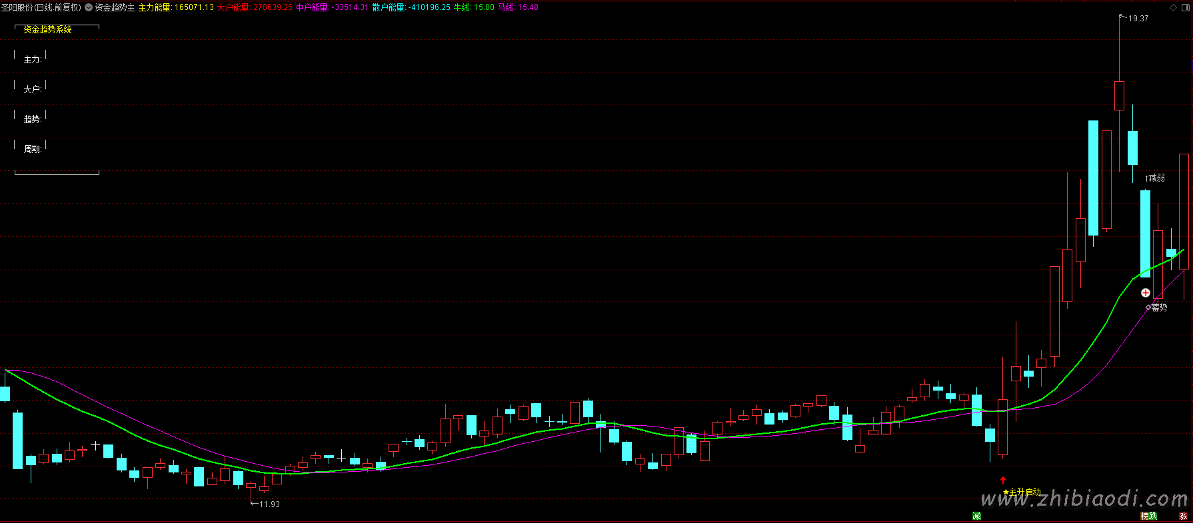The width and height of the screenshot is (1193, 523).
Task: Click the 11.93 low price marker
Action: pyautogui.click(x=269, y=504)
